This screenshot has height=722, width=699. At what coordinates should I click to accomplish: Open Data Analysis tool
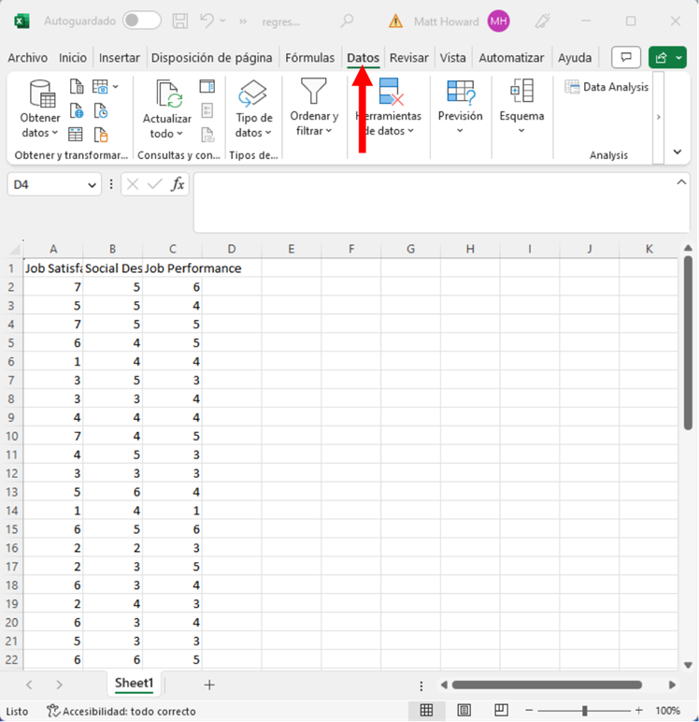606,87
